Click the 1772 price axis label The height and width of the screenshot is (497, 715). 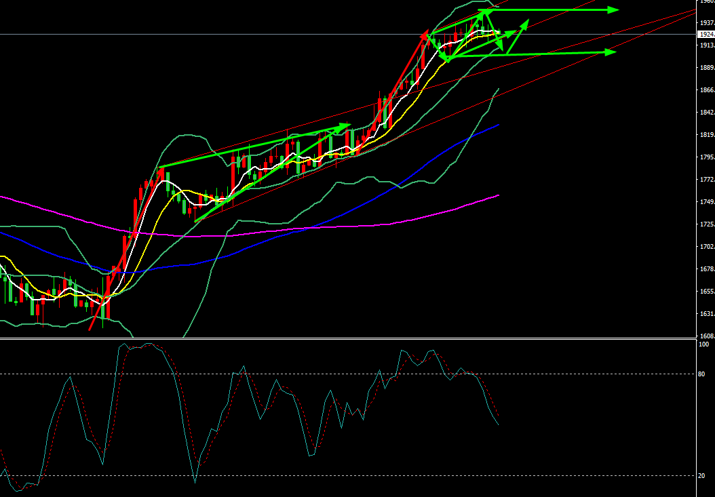coord(706,180)
